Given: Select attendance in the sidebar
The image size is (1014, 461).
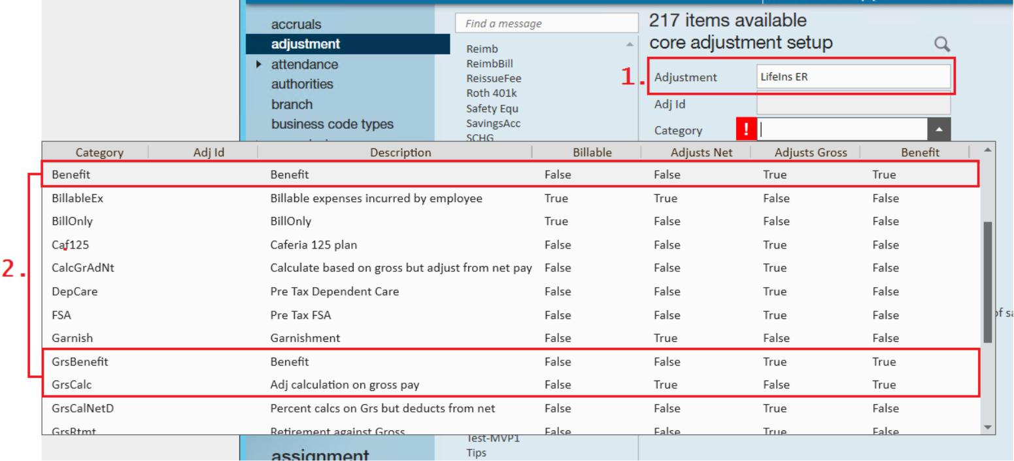Looking at the screenshot, I should [x=305, y=64].
